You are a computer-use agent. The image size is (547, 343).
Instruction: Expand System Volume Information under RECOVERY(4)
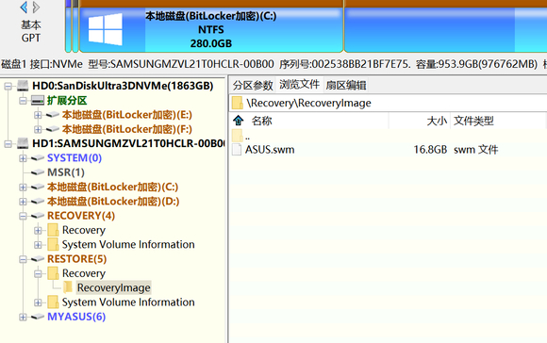click(x=38, y=245)
